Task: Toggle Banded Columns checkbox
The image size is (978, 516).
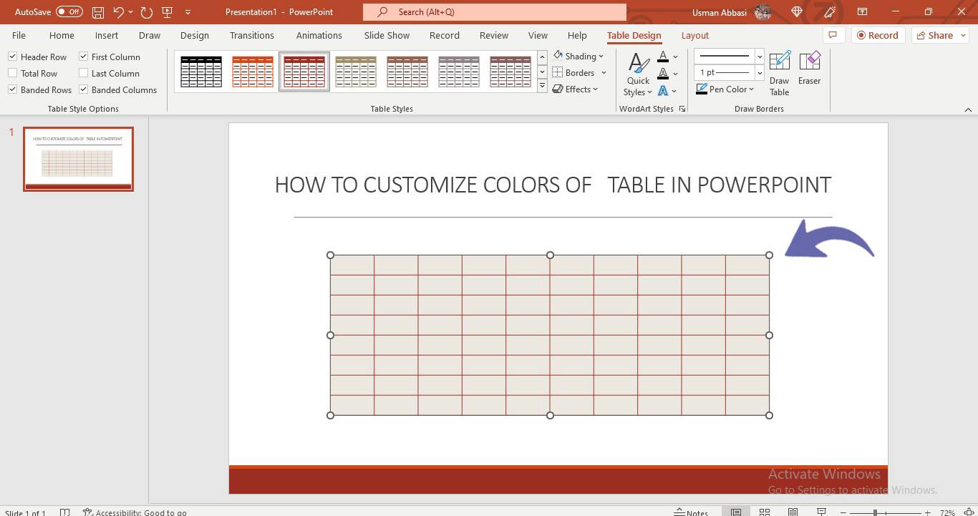Action: [83, 89]
